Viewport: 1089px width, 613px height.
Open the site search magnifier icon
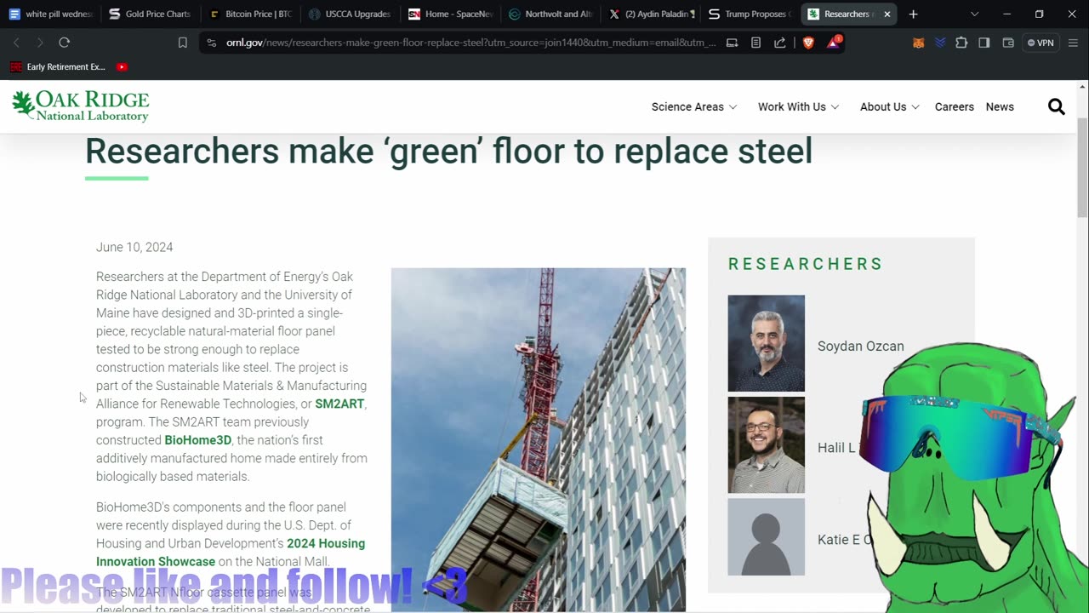click(x=1057, y=106)
